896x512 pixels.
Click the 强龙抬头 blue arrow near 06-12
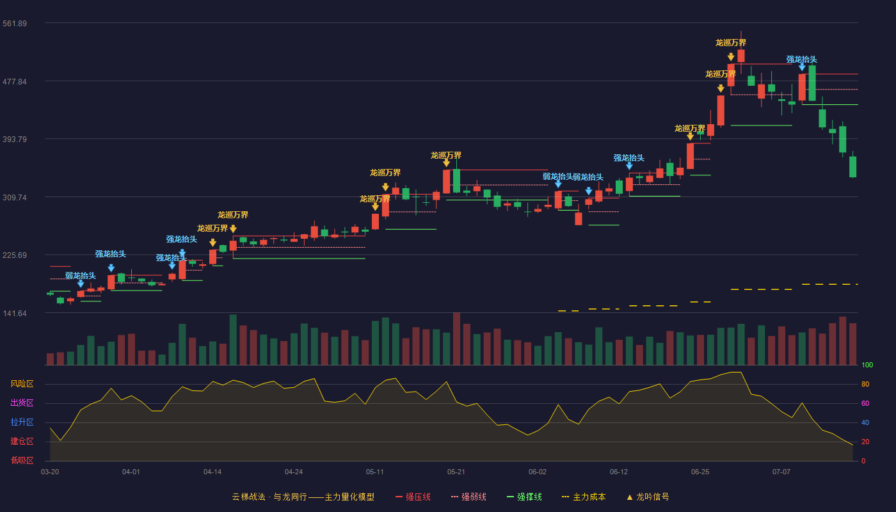coord(629,166)
